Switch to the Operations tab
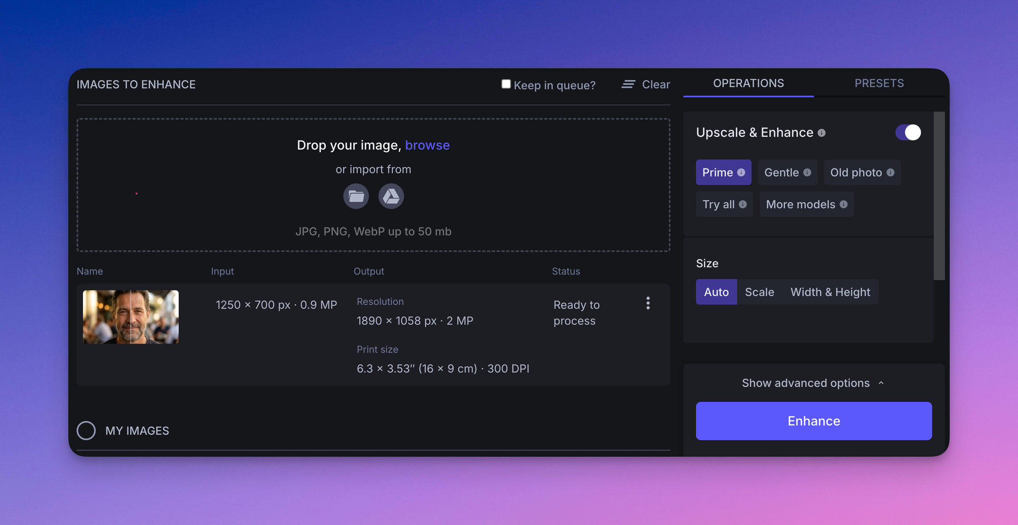The height and width of the screenshot is (525, 1018). click(x=748, y=83)
